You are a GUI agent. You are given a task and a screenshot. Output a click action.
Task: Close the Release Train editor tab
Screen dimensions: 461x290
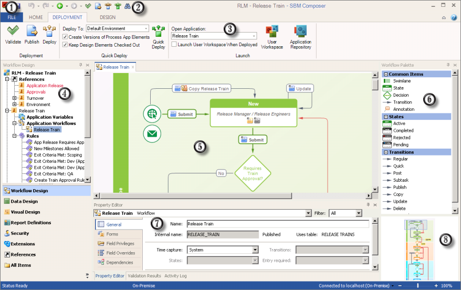pos(133,67)
